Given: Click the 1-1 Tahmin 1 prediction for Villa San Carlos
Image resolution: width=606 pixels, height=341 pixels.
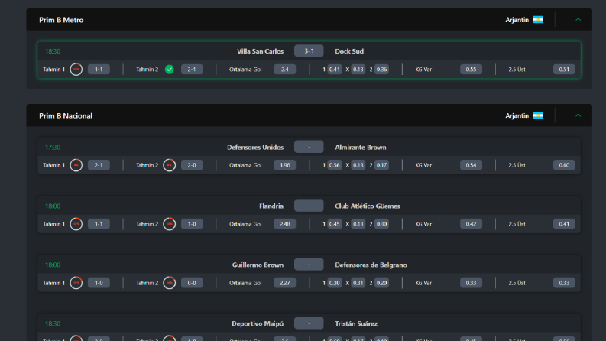Looking at the screenshot, I should click(99, 70).
